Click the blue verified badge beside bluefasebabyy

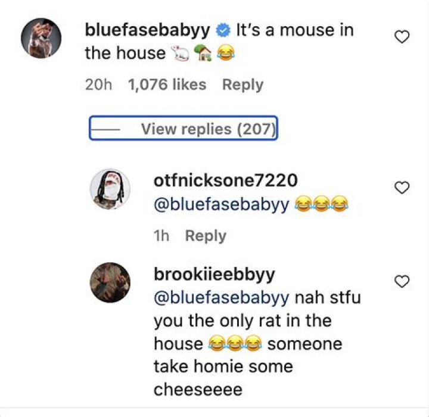pos(223,30)
